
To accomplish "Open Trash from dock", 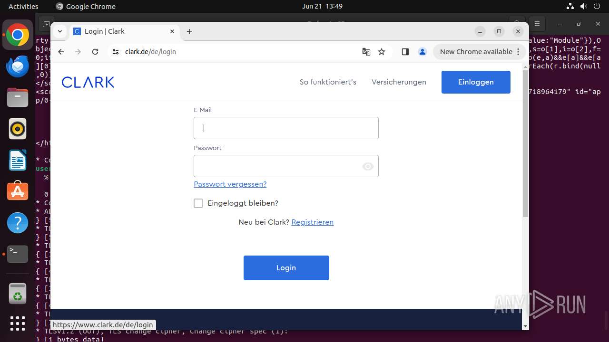I will [x=18, y=294].
